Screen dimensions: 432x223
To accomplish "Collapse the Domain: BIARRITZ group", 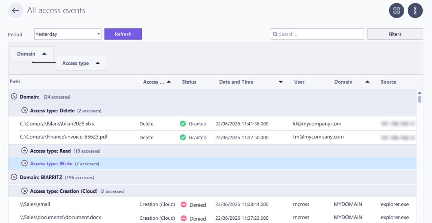I will [x=14, y=177].
